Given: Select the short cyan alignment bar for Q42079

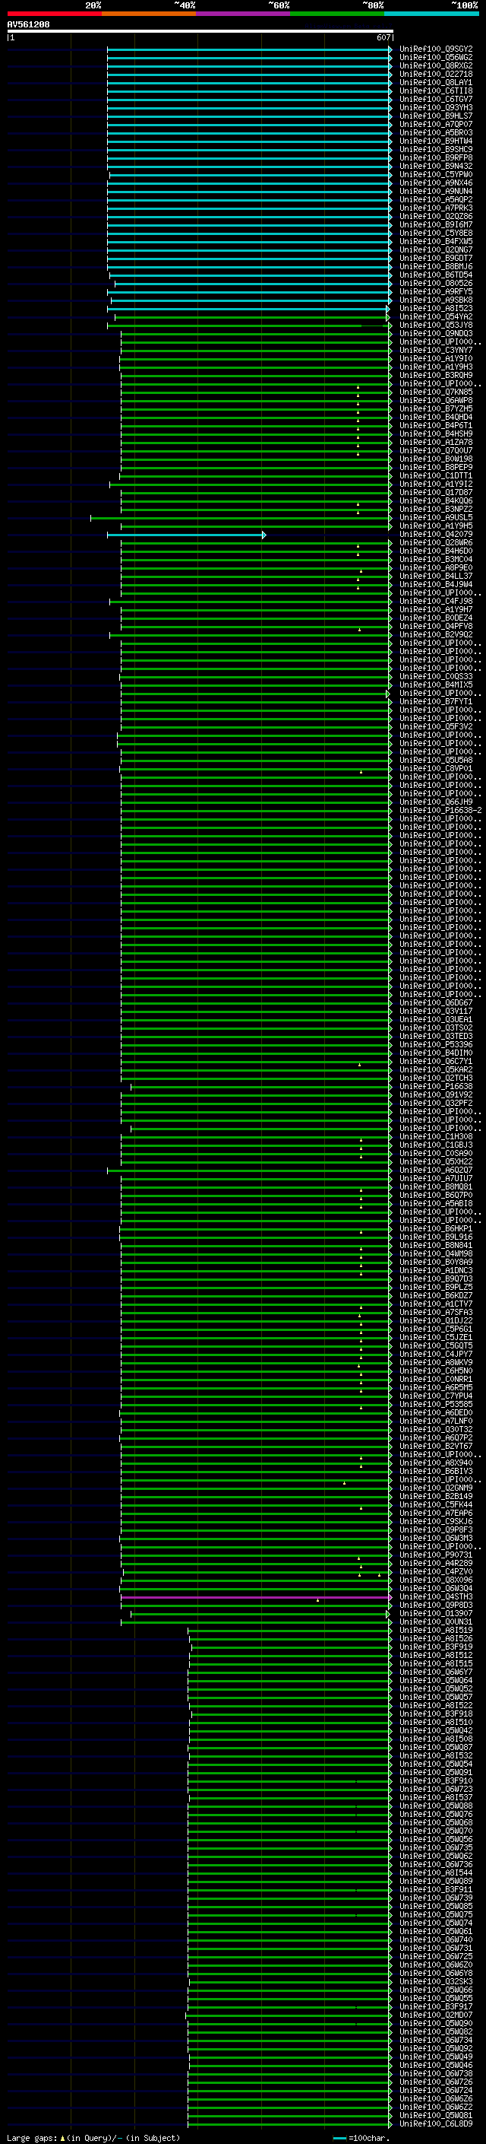Looking at the screenshot, I should (186, 535).
